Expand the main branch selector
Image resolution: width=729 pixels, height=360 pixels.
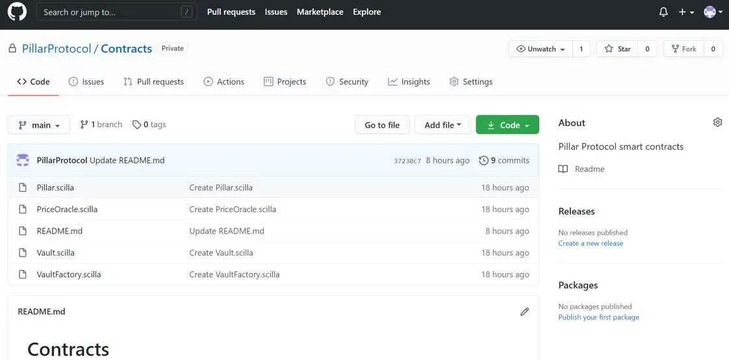click(39, 125)
